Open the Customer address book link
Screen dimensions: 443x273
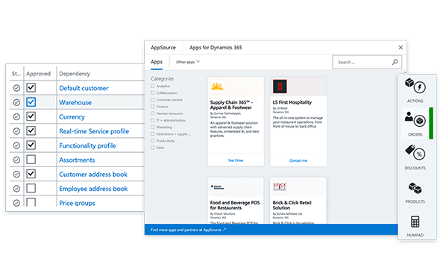pos(93,175)
